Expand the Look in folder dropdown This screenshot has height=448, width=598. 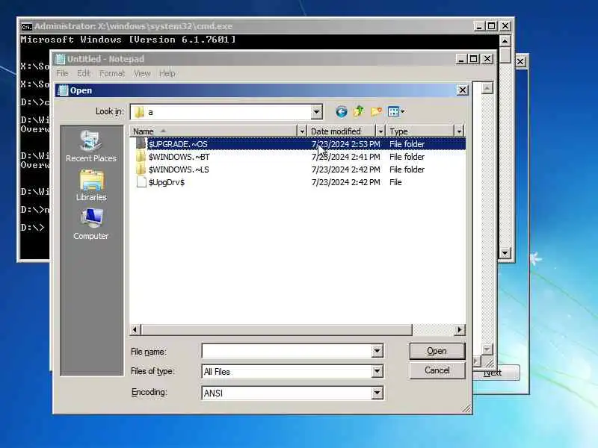tap(316, 112)
